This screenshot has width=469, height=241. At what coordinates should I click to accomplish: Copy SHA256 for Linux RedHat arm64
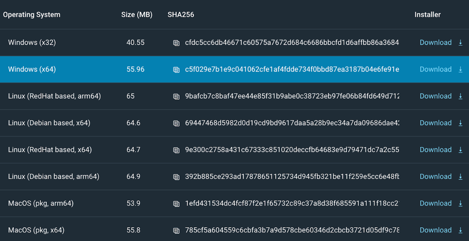[176, 96]
